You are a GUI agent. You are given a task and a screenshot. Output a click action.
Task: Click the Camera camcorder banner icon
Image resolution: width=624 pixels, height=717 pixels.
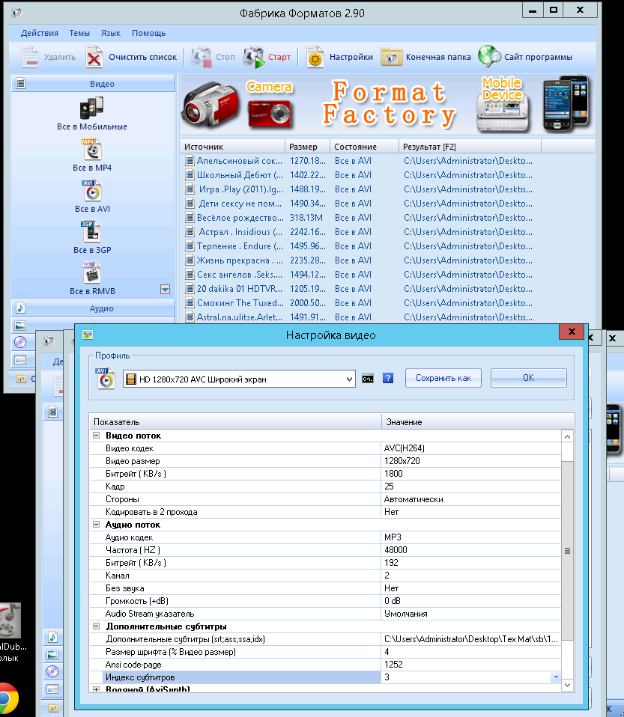pos(210,106)
